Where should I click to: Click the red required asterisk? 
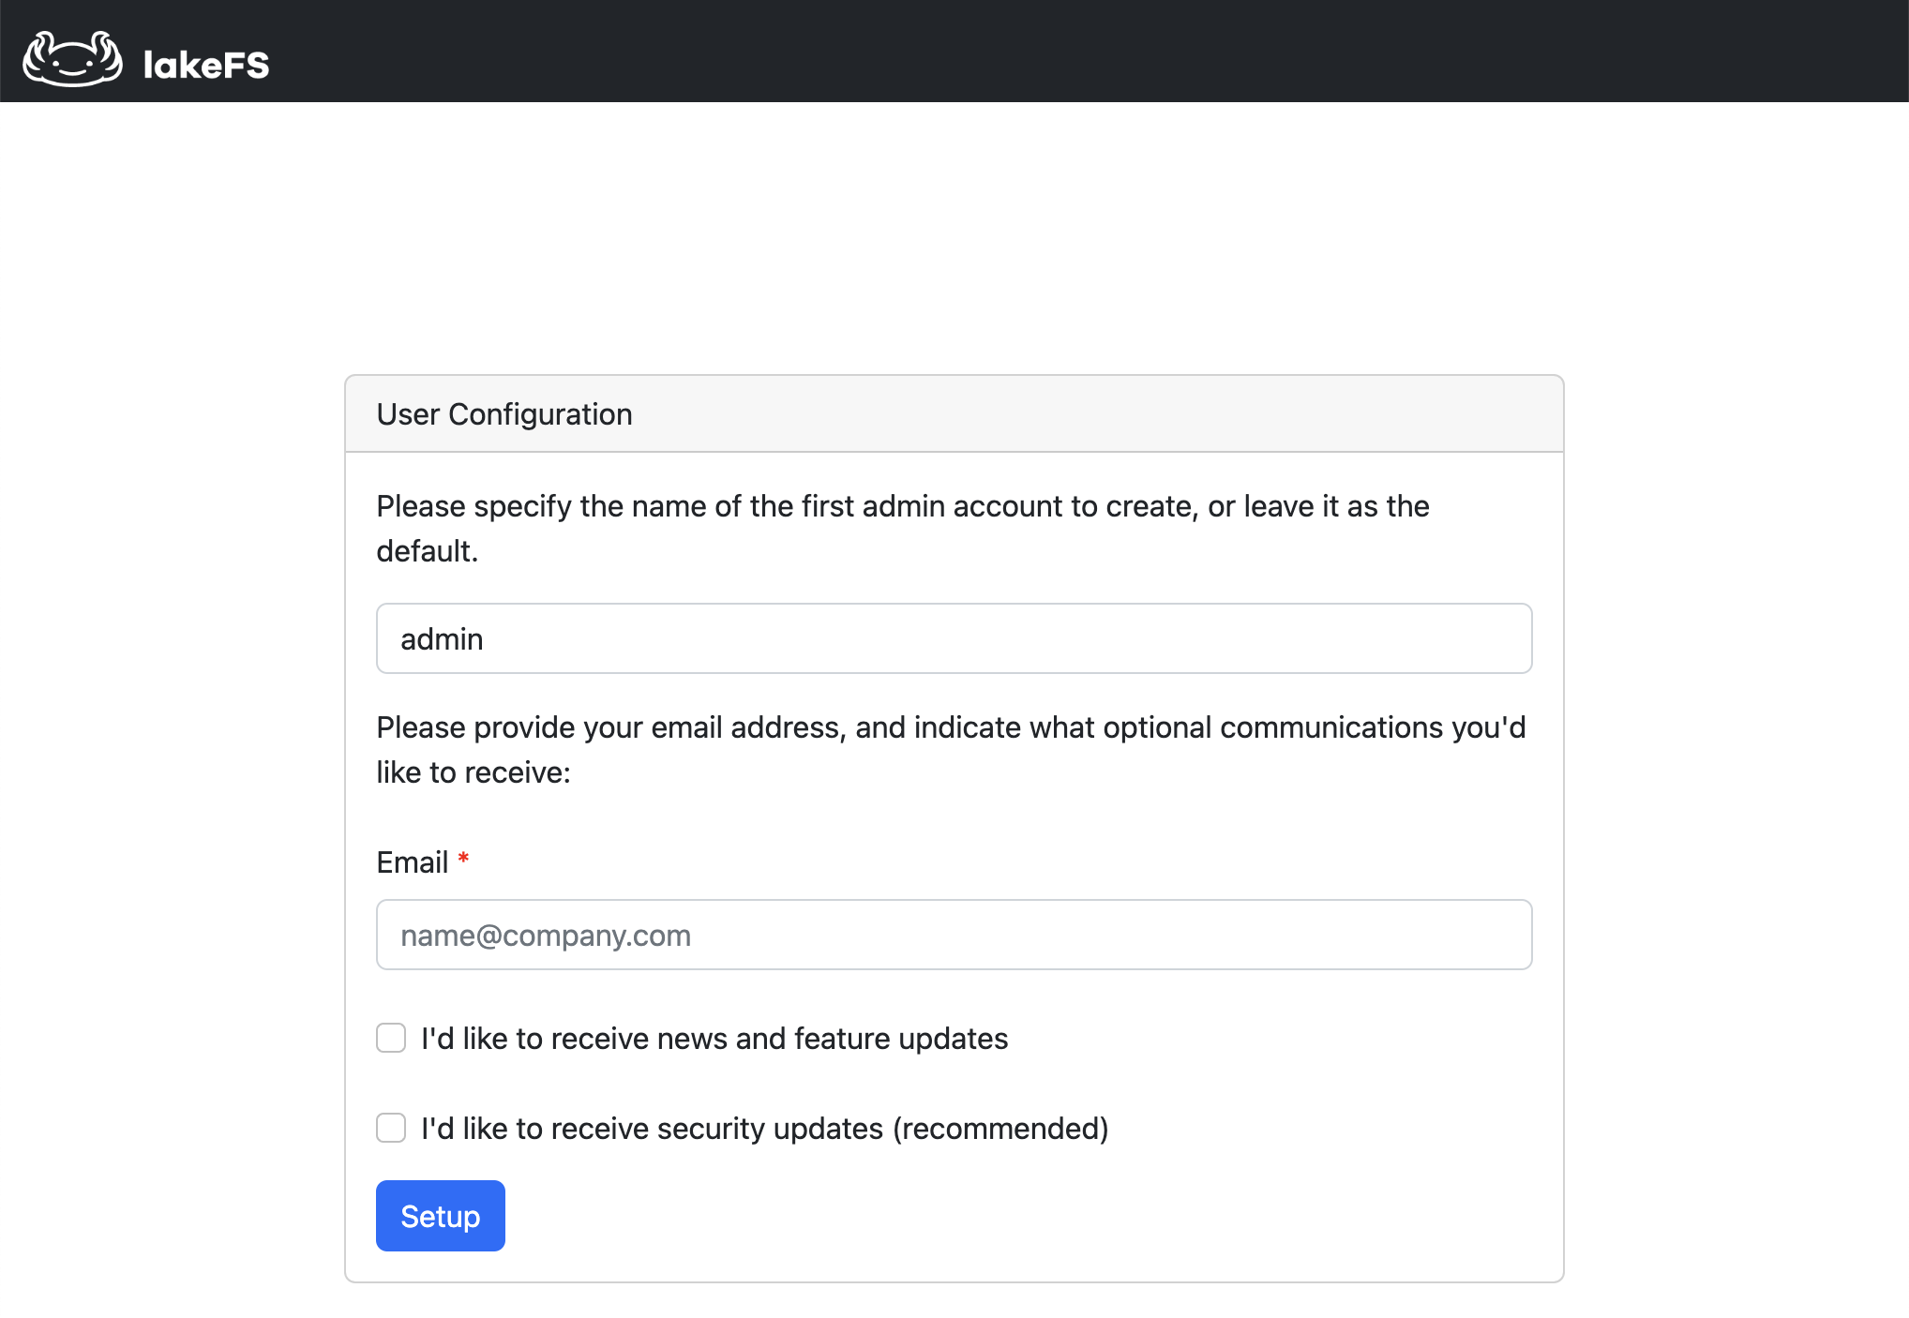(463, 859)
